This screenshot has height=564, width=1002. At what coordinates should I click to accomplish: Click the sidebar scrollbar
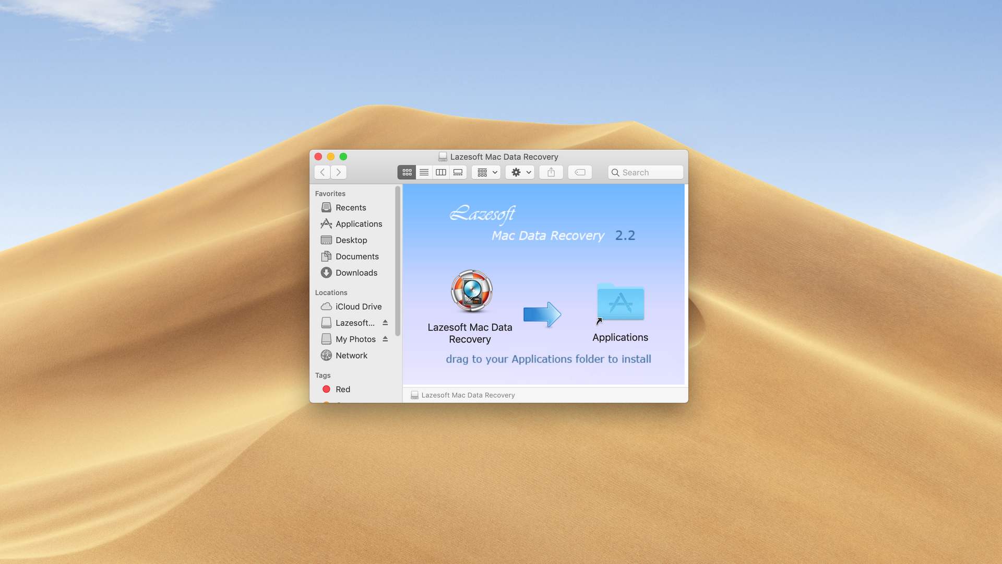[x=398, y=261]
